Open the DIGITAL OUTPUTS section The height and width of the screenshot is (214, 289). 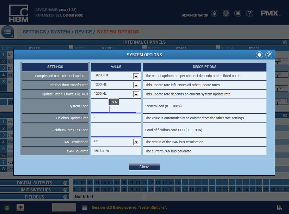35,183
